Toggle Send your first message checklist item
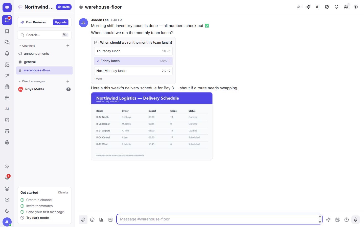This screenshot has height=227, width=364. coord(42,212)
